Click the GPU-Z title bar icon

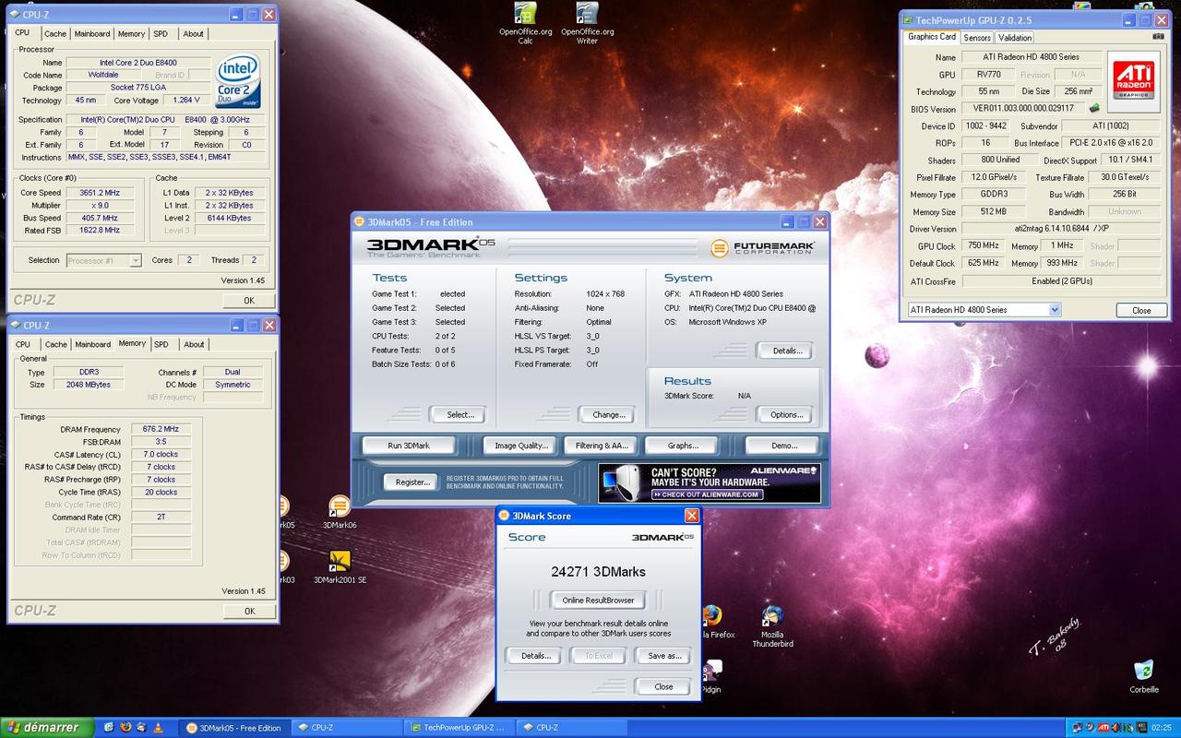point(908,19)
